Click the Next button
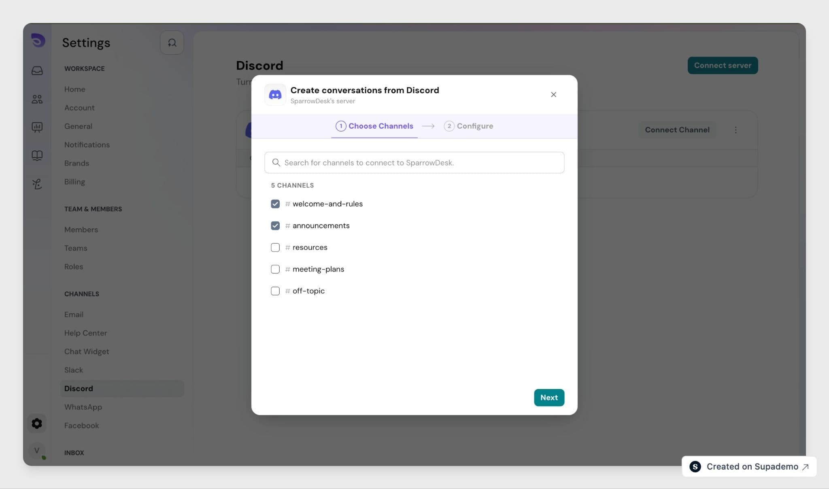Viewport: 829px width, 489px height. [549, 398]
